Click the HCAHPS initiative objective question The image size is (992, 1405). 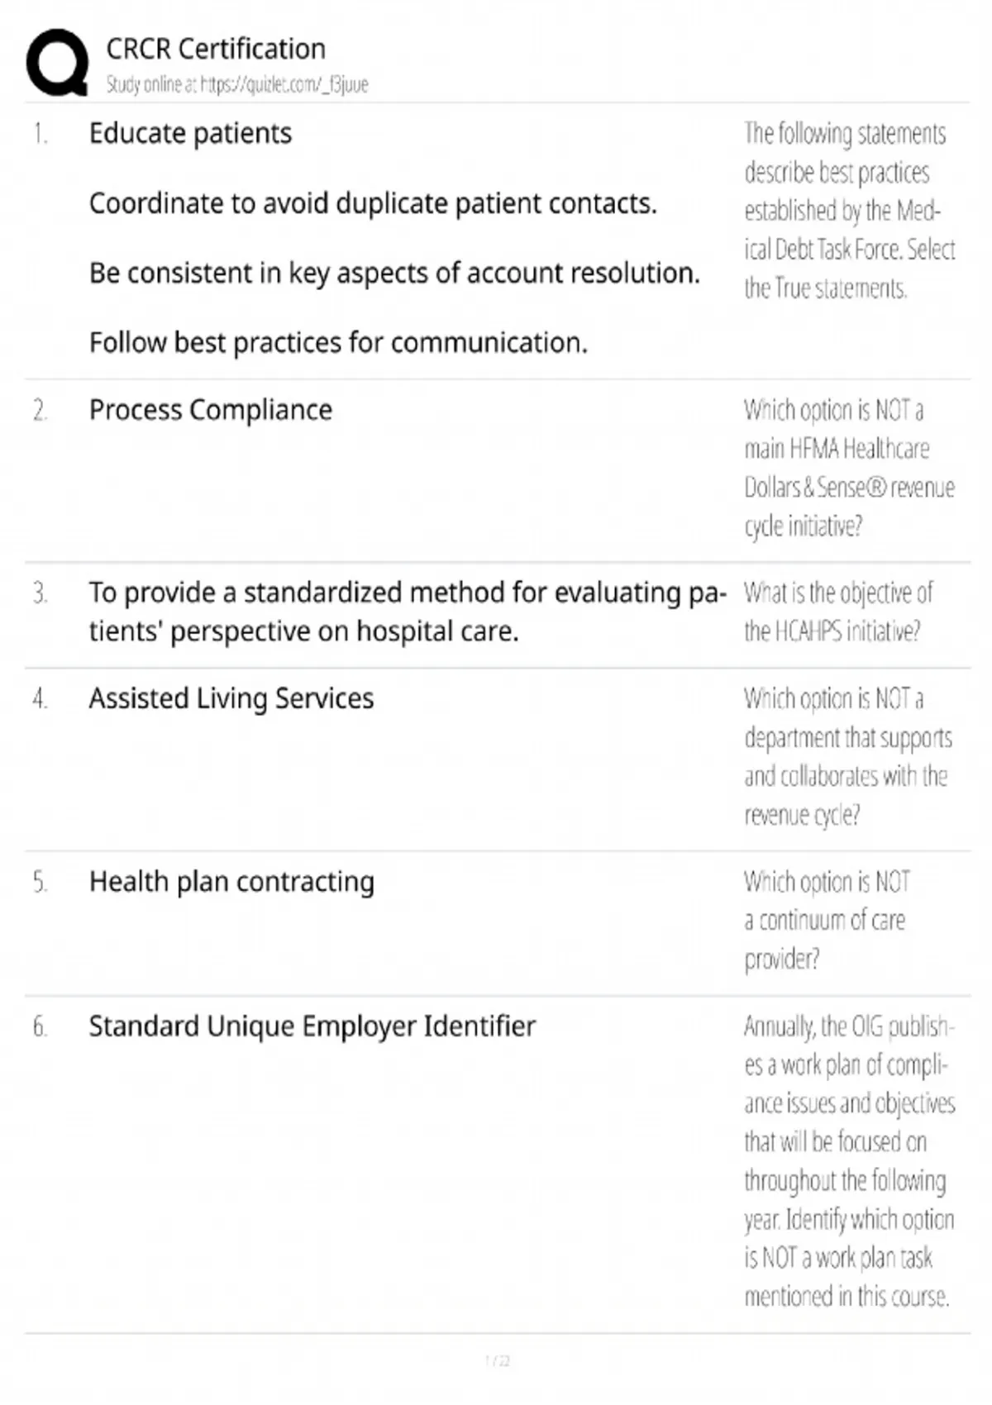tap(837, 612)
